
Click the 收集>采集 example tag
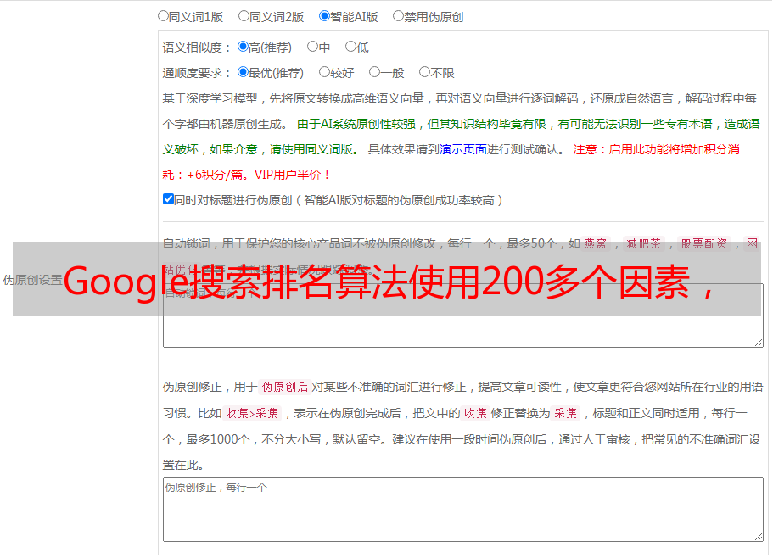(252, 413)
